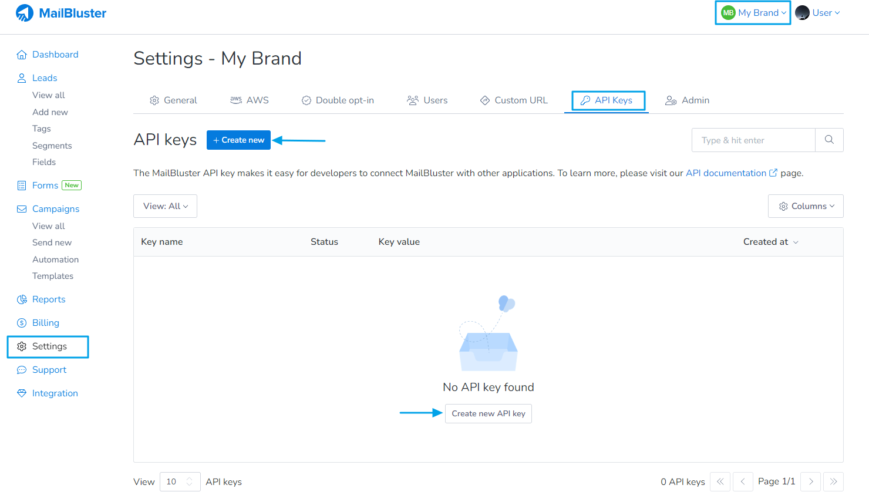Click the AWS logo icon

[236, 100]
